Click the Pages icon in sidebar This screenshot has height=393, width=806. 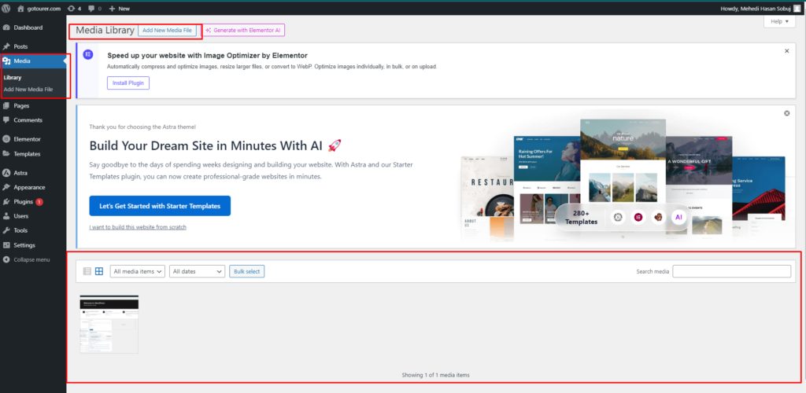coord(6,105)
